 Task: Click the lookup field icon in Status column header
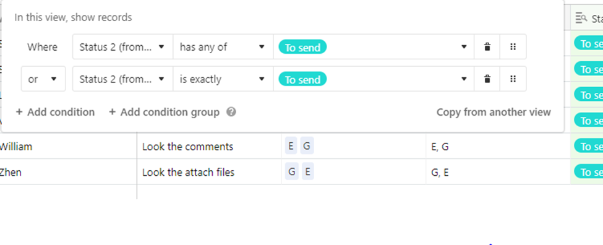coord(581,18)
